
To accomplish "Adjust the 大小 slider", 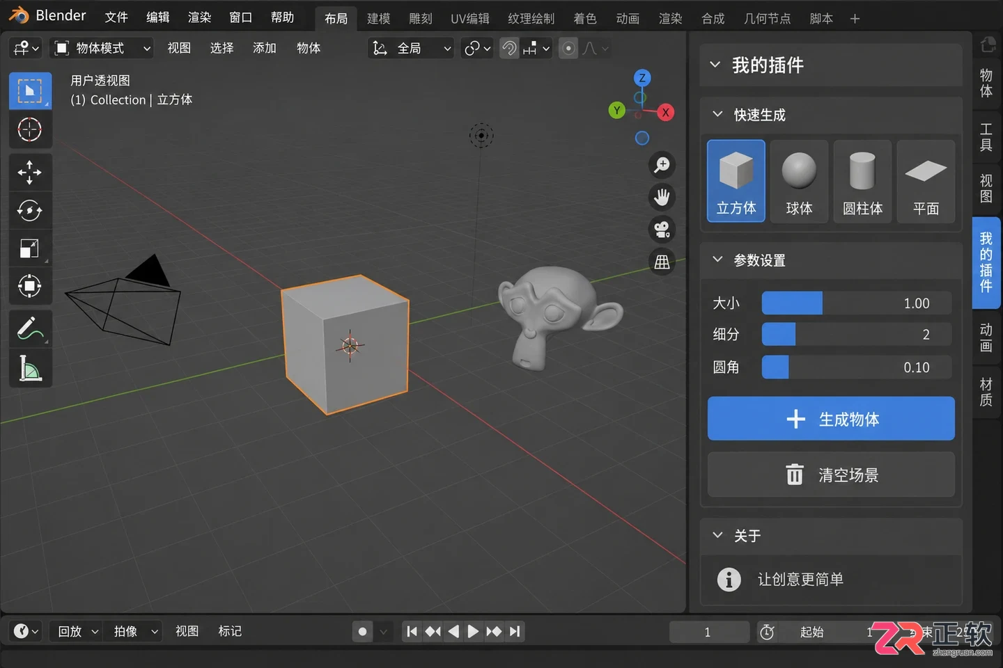I will tap(857, 303).
